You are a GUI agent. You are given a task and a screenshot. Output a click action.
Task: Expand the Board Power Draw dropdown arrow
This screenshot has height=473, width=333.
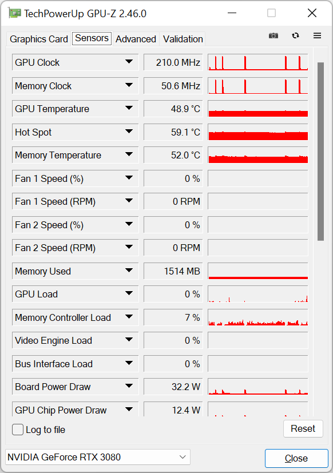[x=129, y=386]
